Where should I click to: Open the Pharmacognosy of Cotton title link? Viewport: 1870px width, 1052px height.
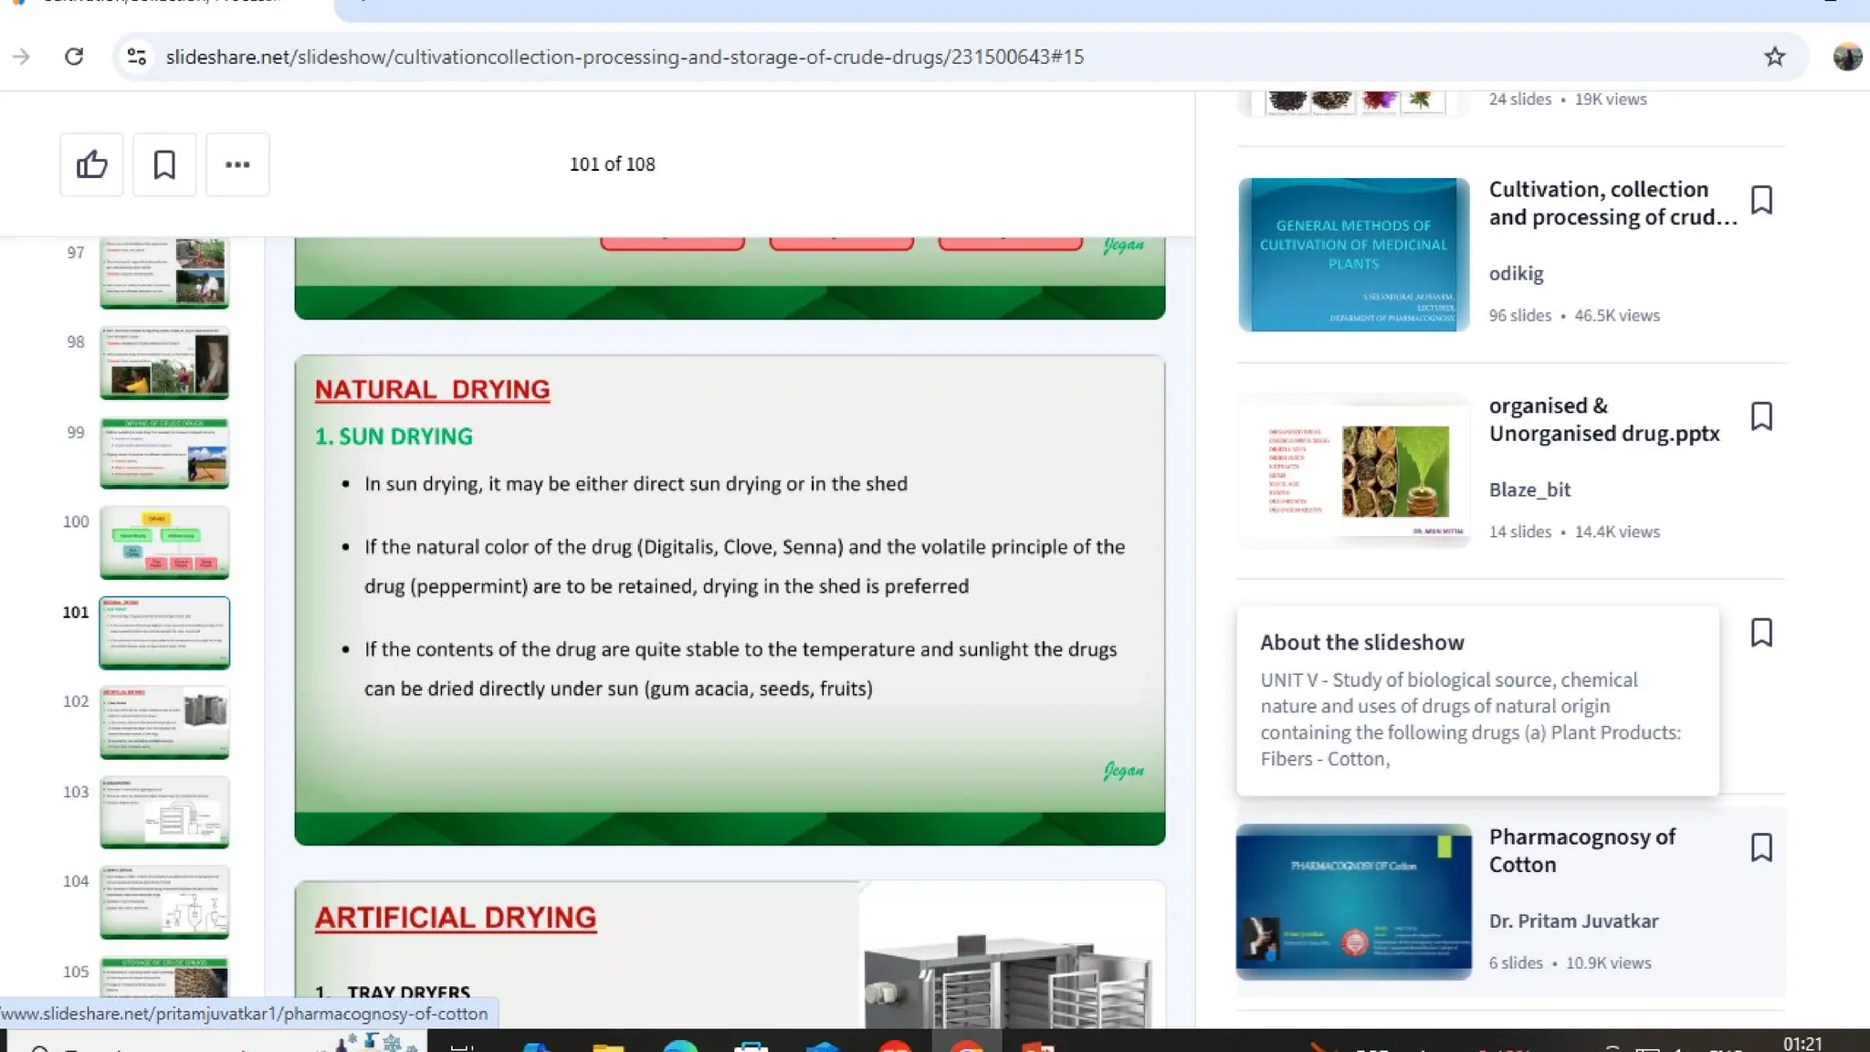tap(1581, 850)
